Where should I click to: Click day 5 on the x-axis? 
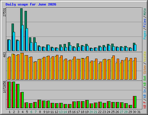[27, 112]
